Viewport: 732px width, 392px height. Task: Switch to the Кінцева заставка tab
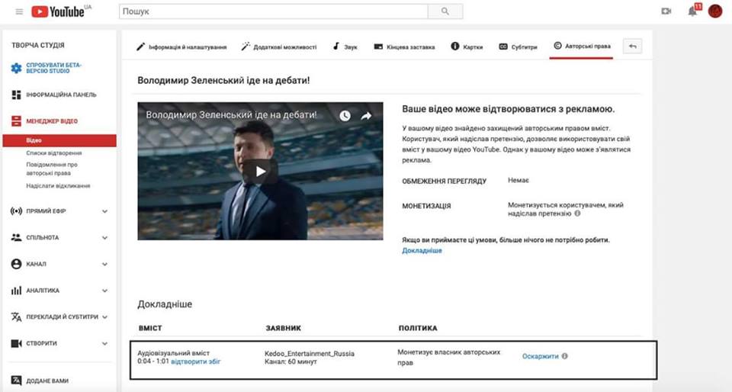405,47
